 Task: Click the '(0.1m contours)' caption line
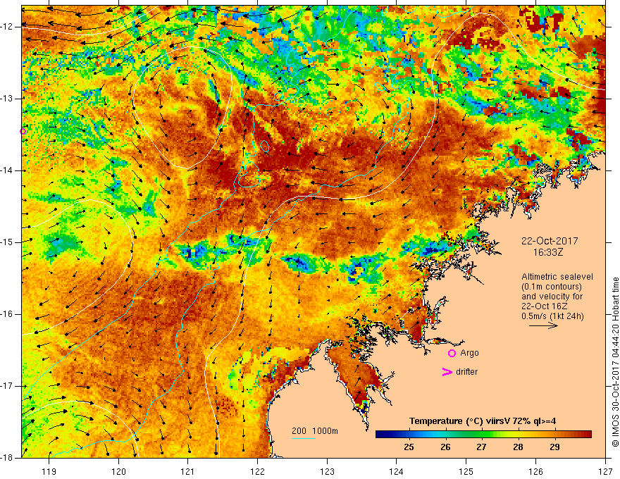[x=552, y=287]
